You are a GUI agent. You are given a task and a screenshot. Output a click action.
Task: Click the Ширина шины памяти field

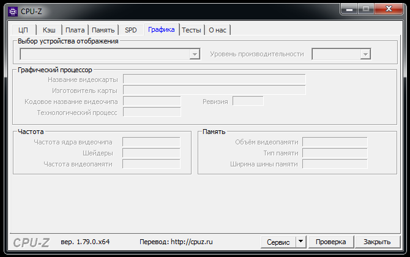click(x=335, y=164)
